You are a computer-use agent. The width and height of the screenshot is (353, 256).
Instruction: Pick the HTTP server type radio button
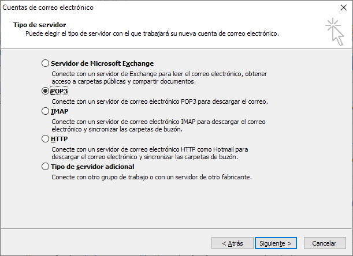point(45,139)
